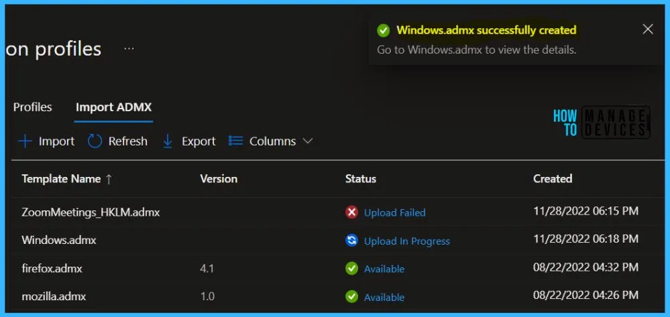Screen dimensions: 670x317
Task: Click created date 08/22/2022 04:32 PM
Action: point(585,267)
